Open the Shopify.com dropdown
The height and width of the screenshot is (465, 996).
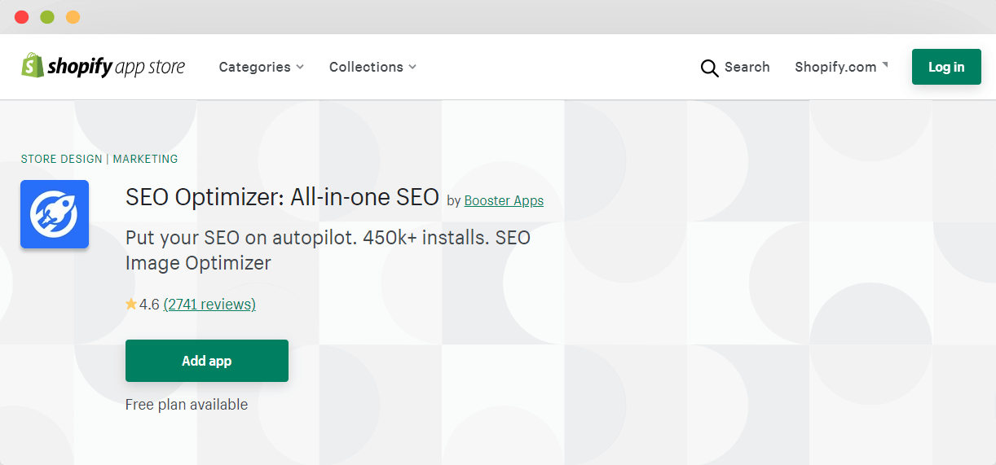point(841,67)
